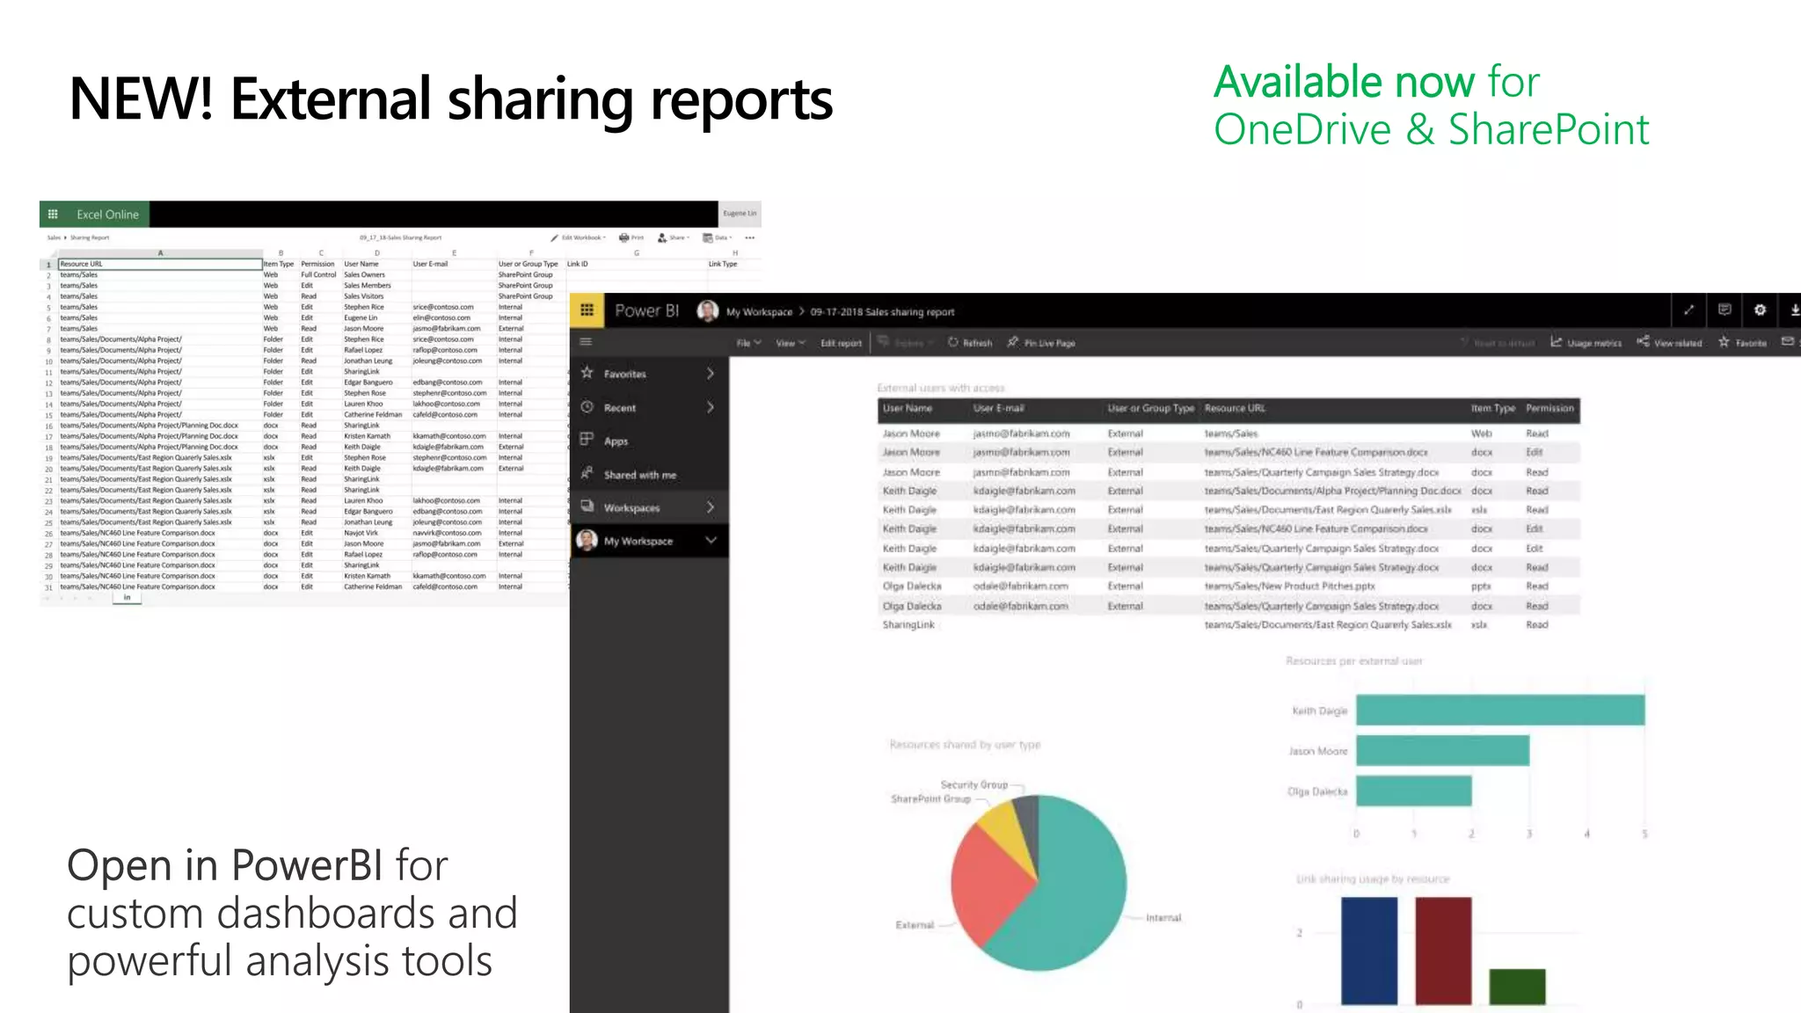The image size is (1801, 1013).
Task: Click Eugene Lin account name in Excel
Action: coord(740,214)
